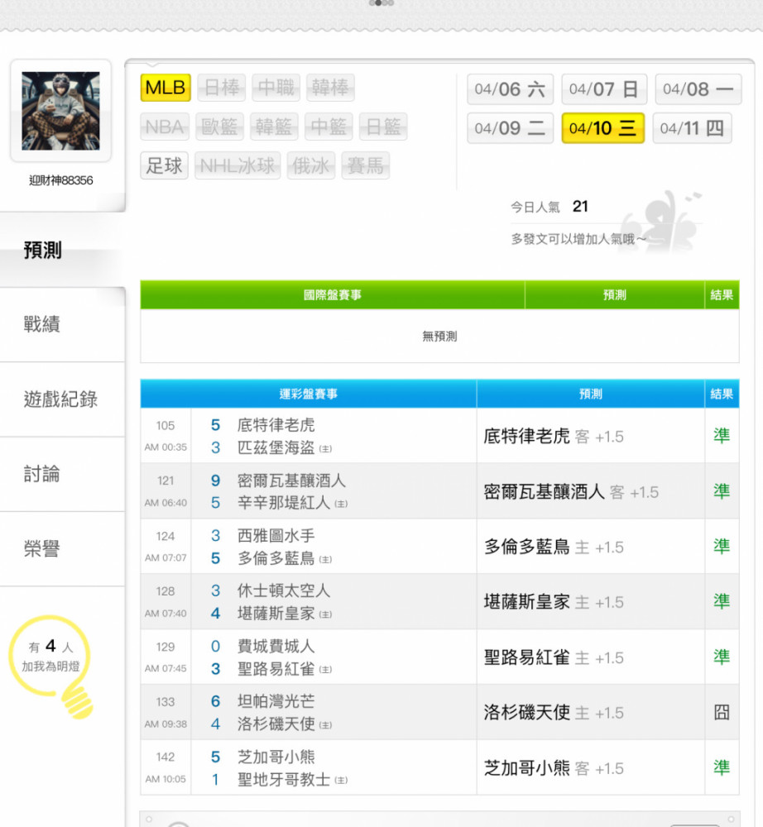Click the 洛杉磯天使 主 +1.5 prediction
The height and width of the screenshot is (827, 763).
click(x=554, y=713)
